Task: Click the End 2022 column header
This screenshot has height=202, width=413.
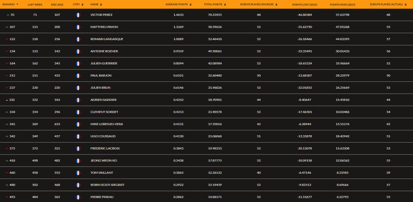Action: (57, 4)
